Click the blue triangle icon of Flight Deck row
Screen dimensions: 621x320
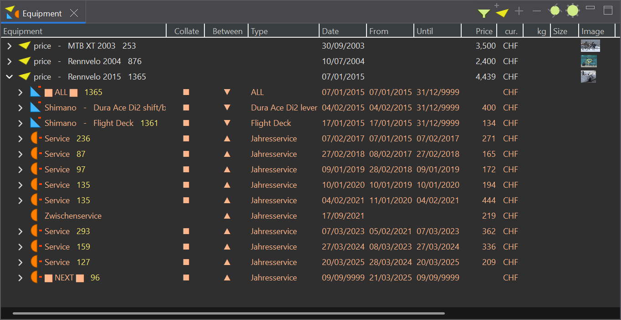coord(36,123)
